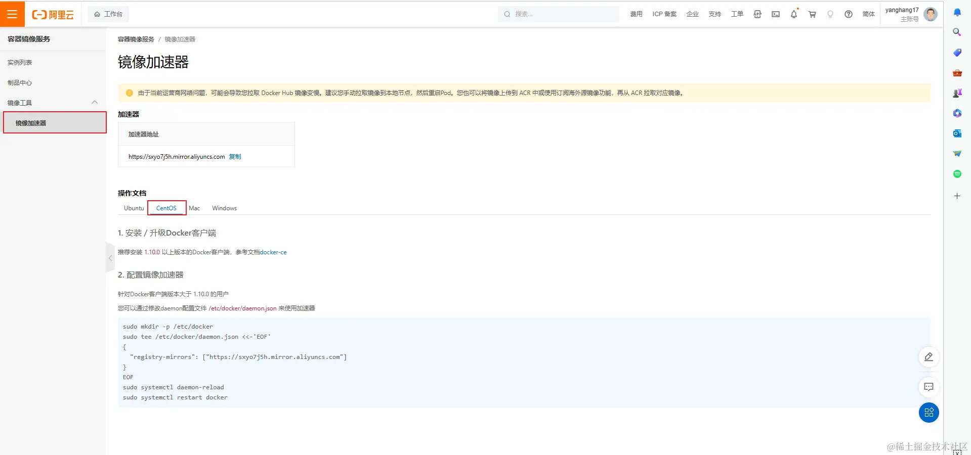Open the paper plane sidebar icon
This screenshot has width=971, height=455.
(957, 154)
